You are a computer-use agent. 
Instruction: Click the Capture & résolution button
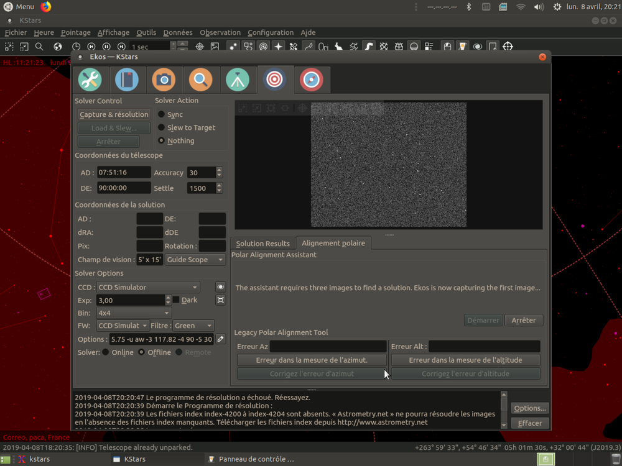tap(114, 114)
